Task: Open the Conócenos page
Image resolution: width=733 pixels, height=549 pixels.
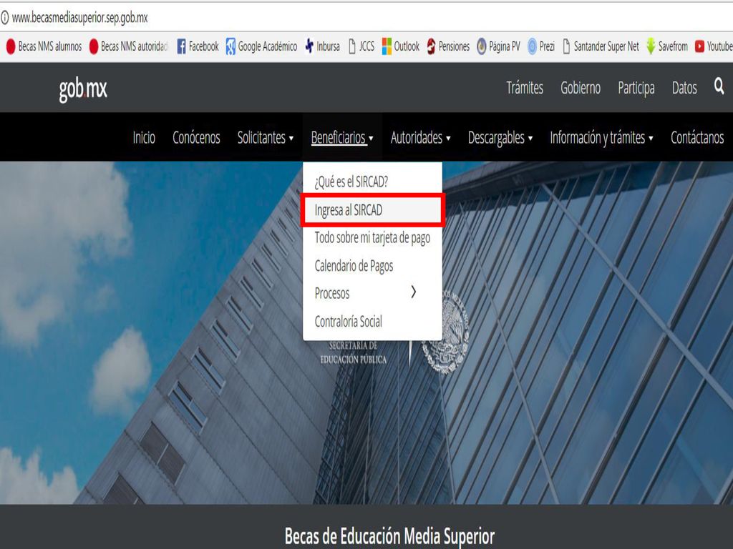Action: pos(196,138)
